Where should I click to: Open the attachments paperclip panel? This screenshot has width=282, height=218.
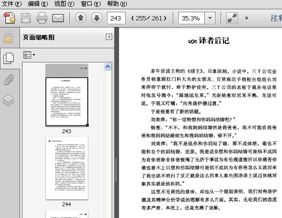tap(8, 79)
